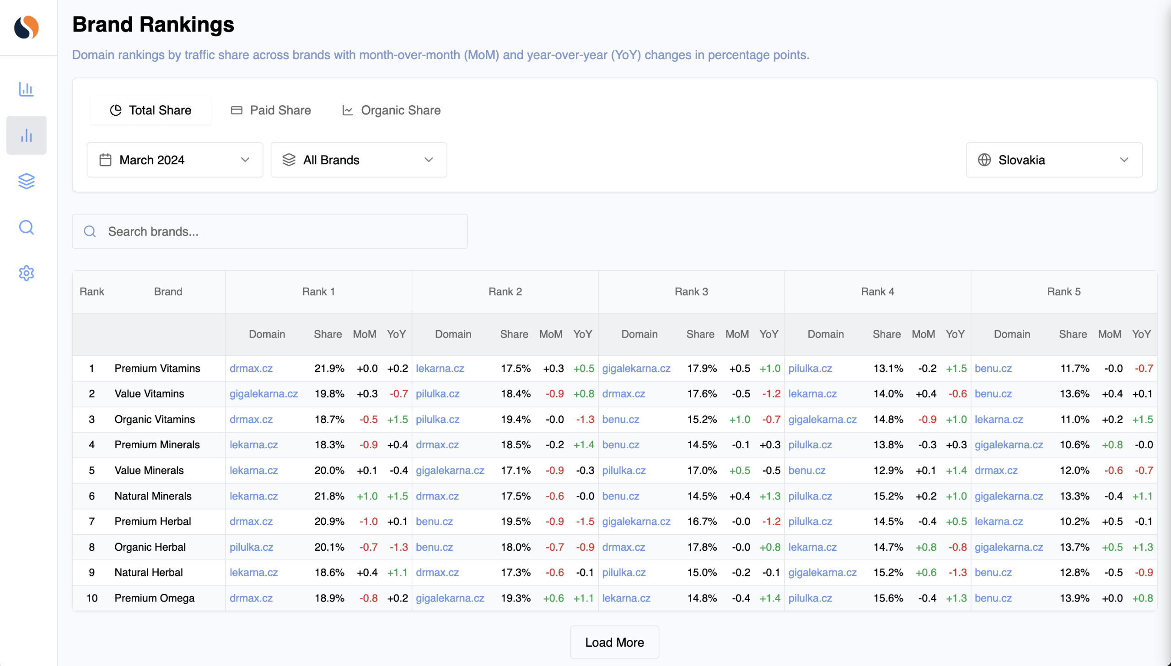Open drmax.cz link in Premium Vitamins row
1171x666 pixels.
(x=251, y=369)
